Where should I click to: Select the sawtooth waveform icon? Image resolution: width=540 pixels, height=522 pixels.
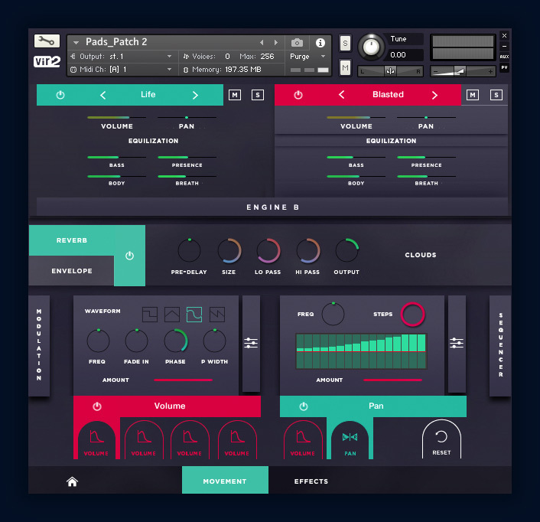(217, 315)
